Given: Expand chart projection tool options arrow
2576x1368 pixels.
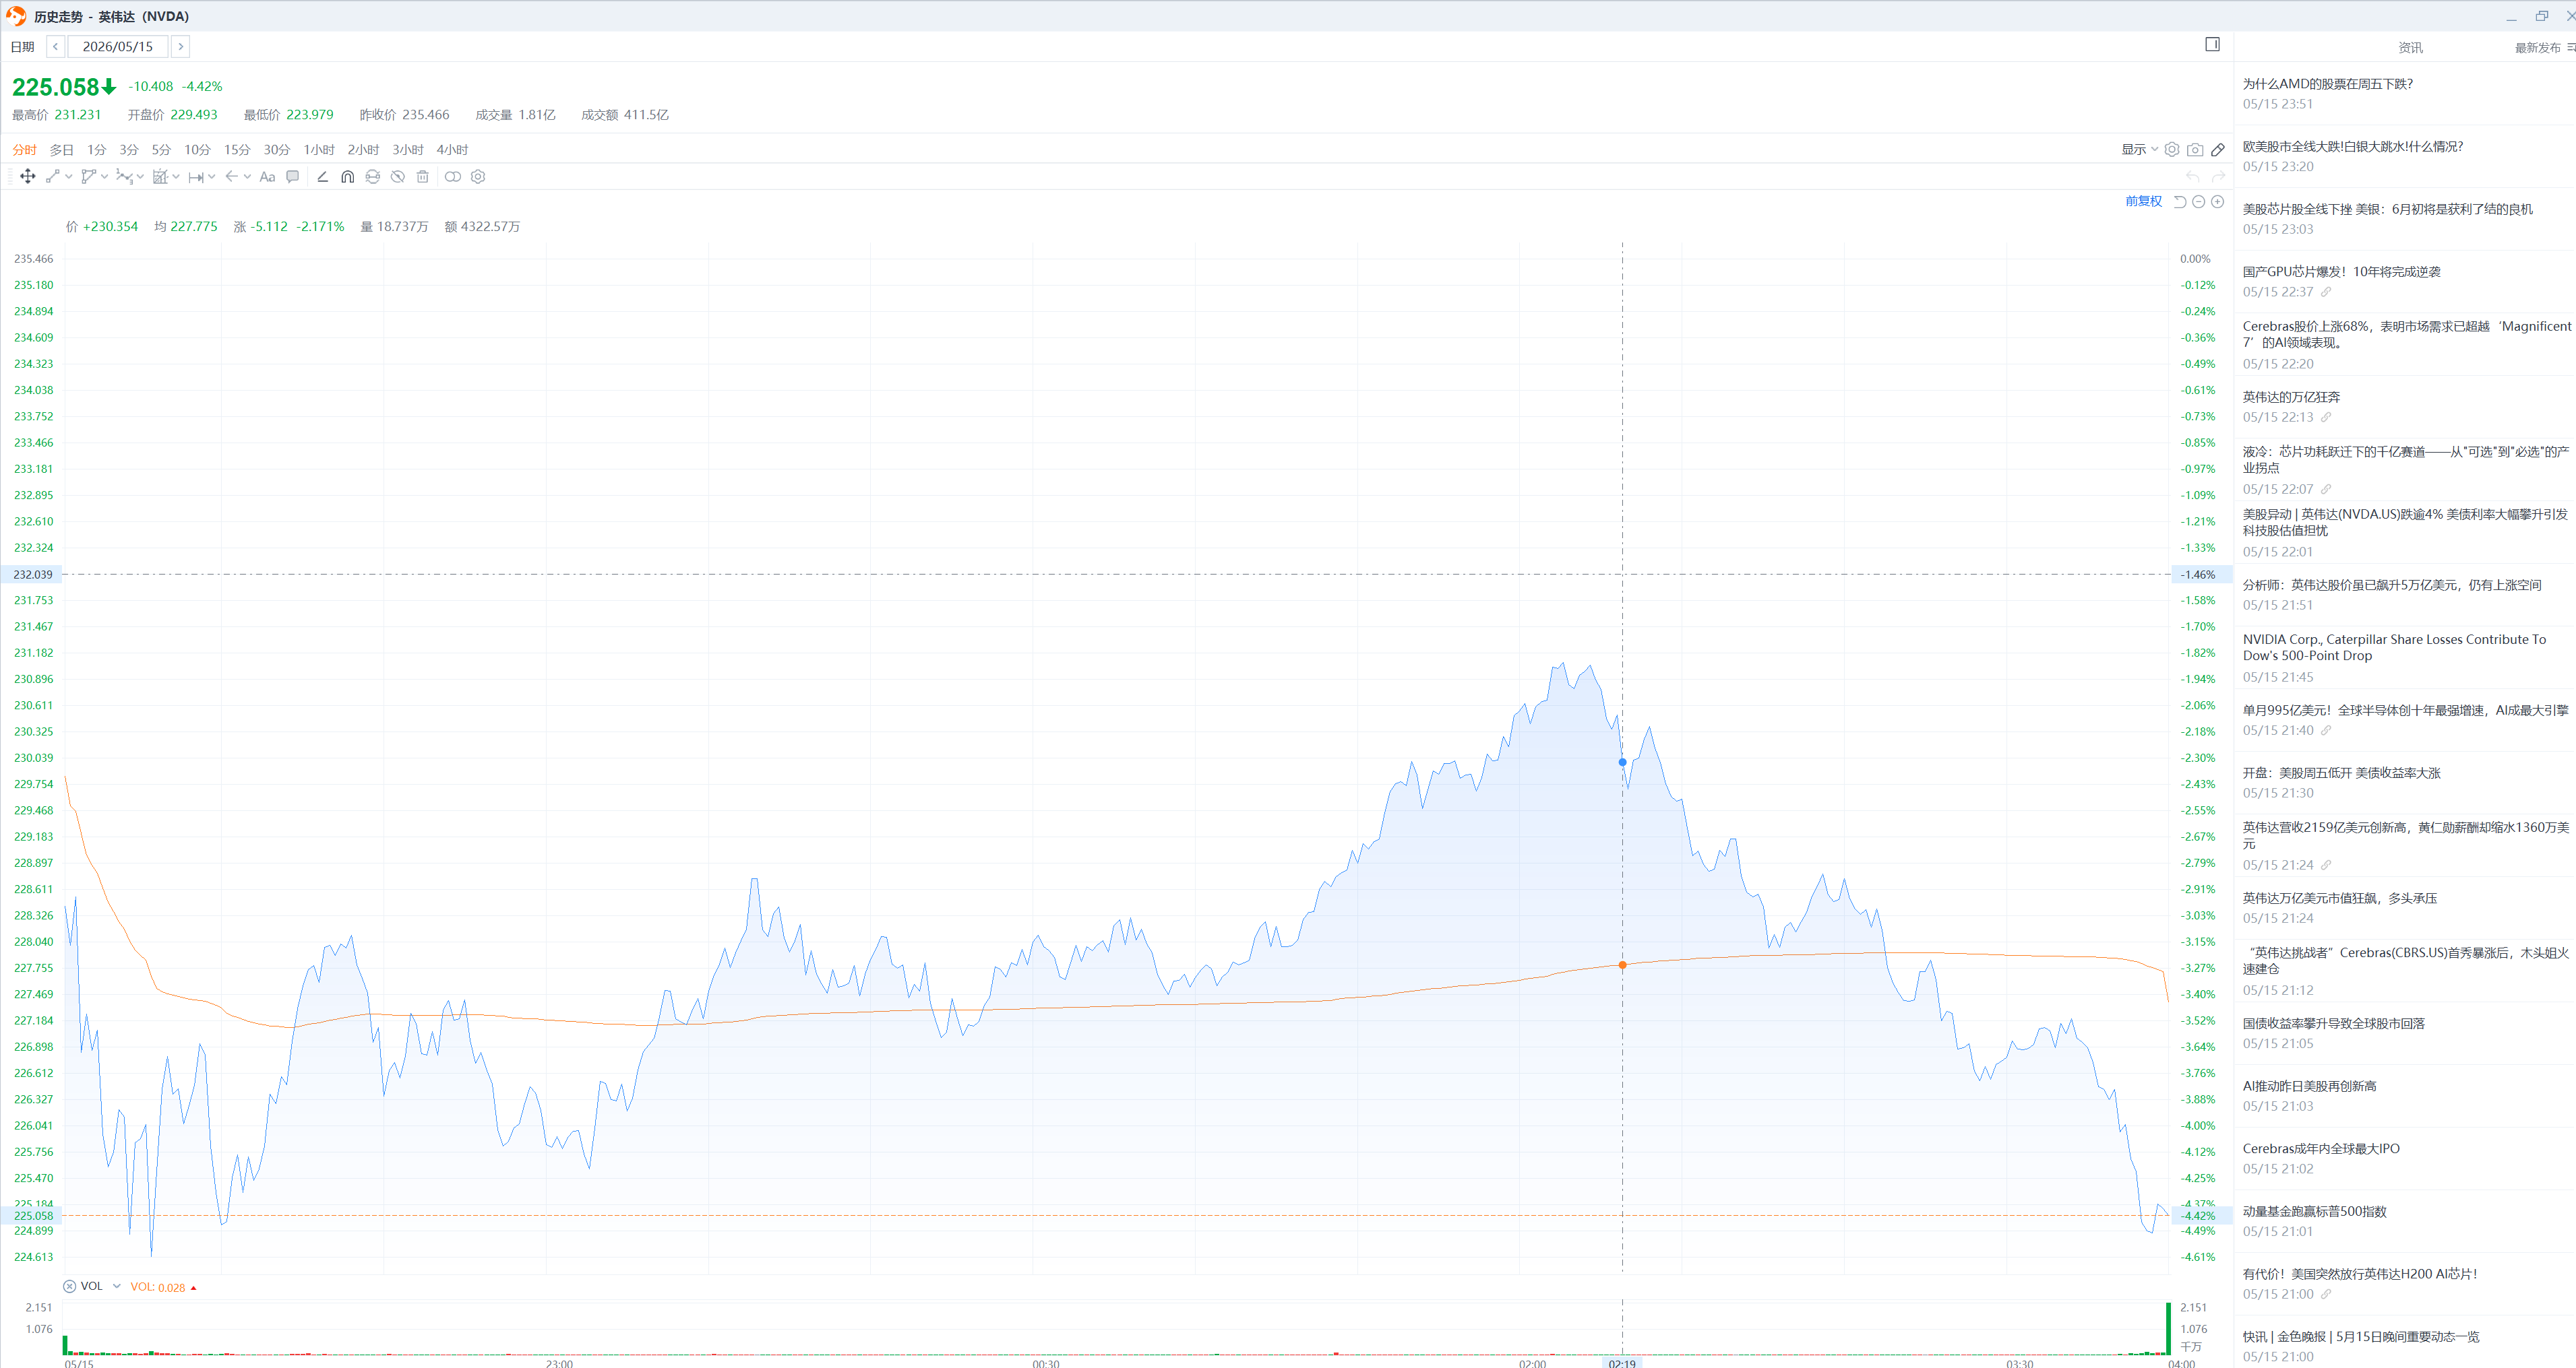Looking at the screenshot, I should 176,177.
